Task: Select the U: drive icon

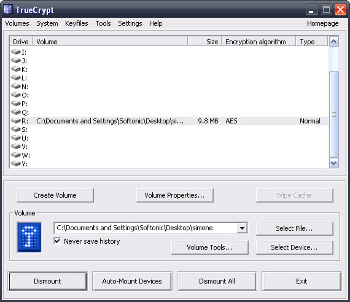Action: [16, 138]
